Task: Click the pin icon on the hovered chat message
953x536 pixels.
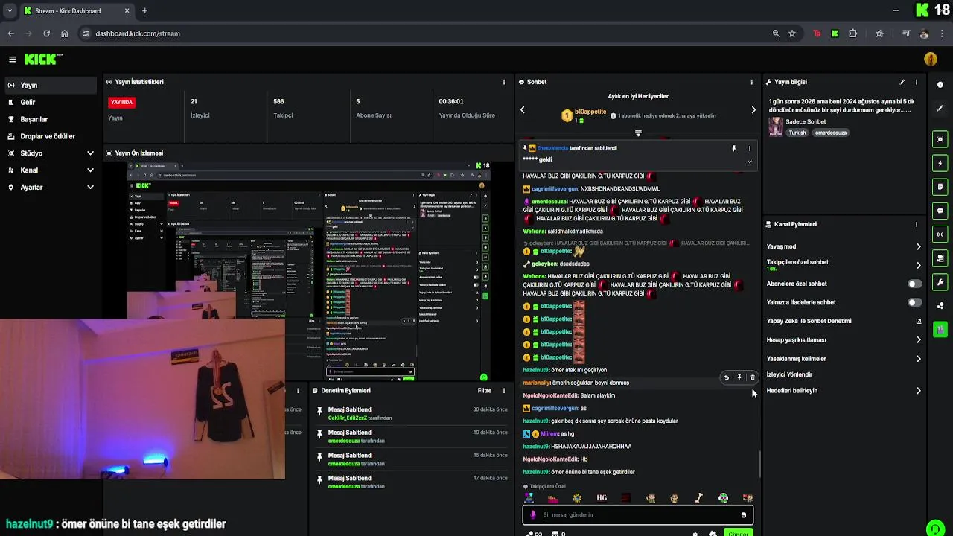Action: click(x=739, y=377)
